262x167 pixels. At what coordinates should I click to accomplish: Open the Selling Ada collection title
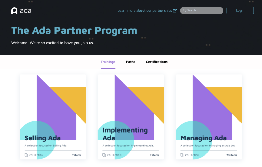pyautogui.click(x=42, y=138)
